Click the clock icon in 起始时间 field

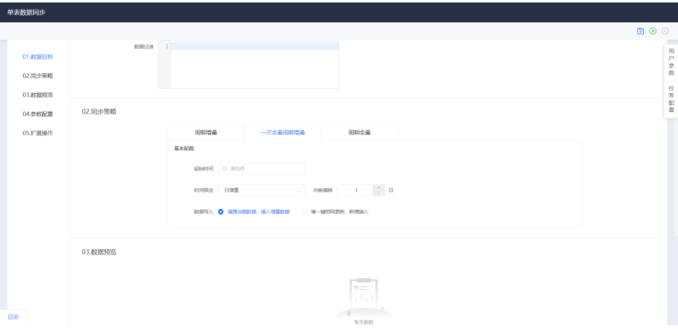[x=225, y=169]
